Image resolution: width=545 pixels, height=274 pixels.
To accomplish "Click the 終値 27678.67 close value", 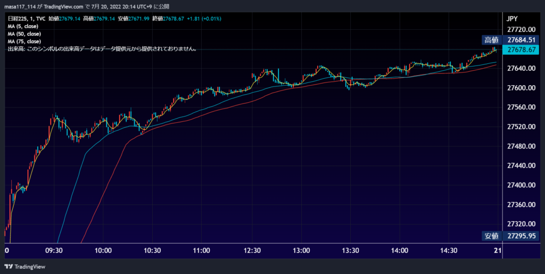I will (x=169, y=19).
